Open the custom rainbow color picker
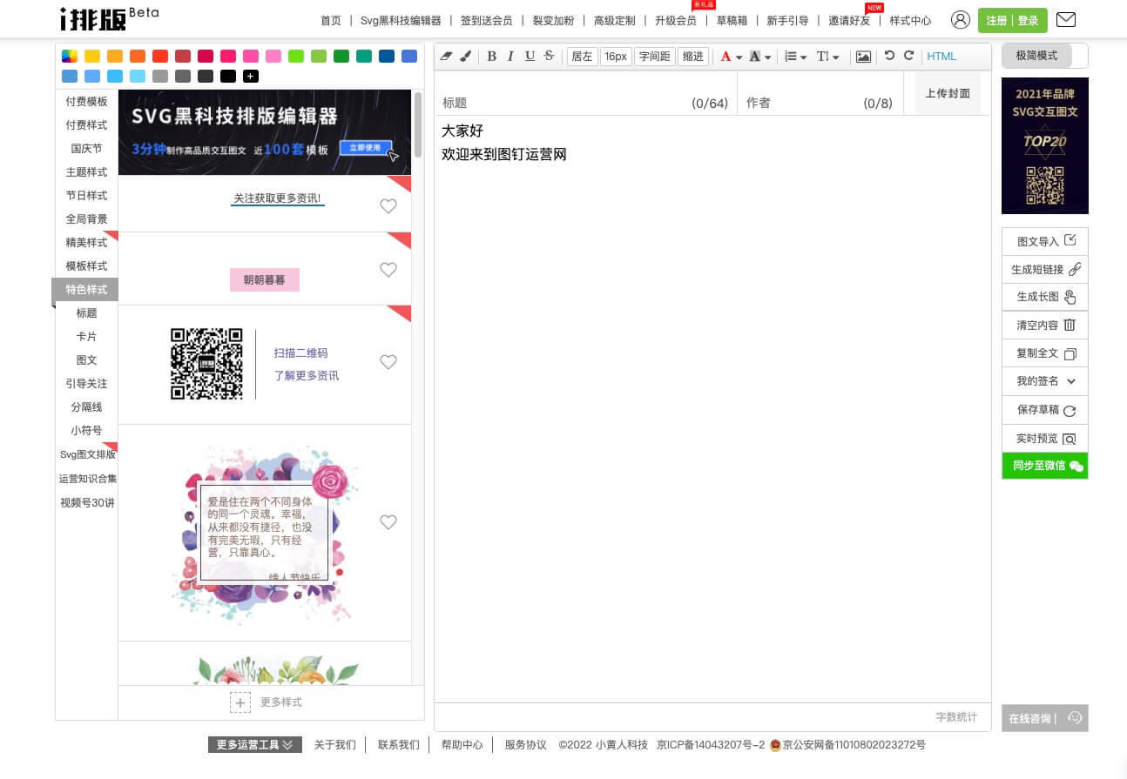Viewport: 1127px width, 779px height. [70, 57]
